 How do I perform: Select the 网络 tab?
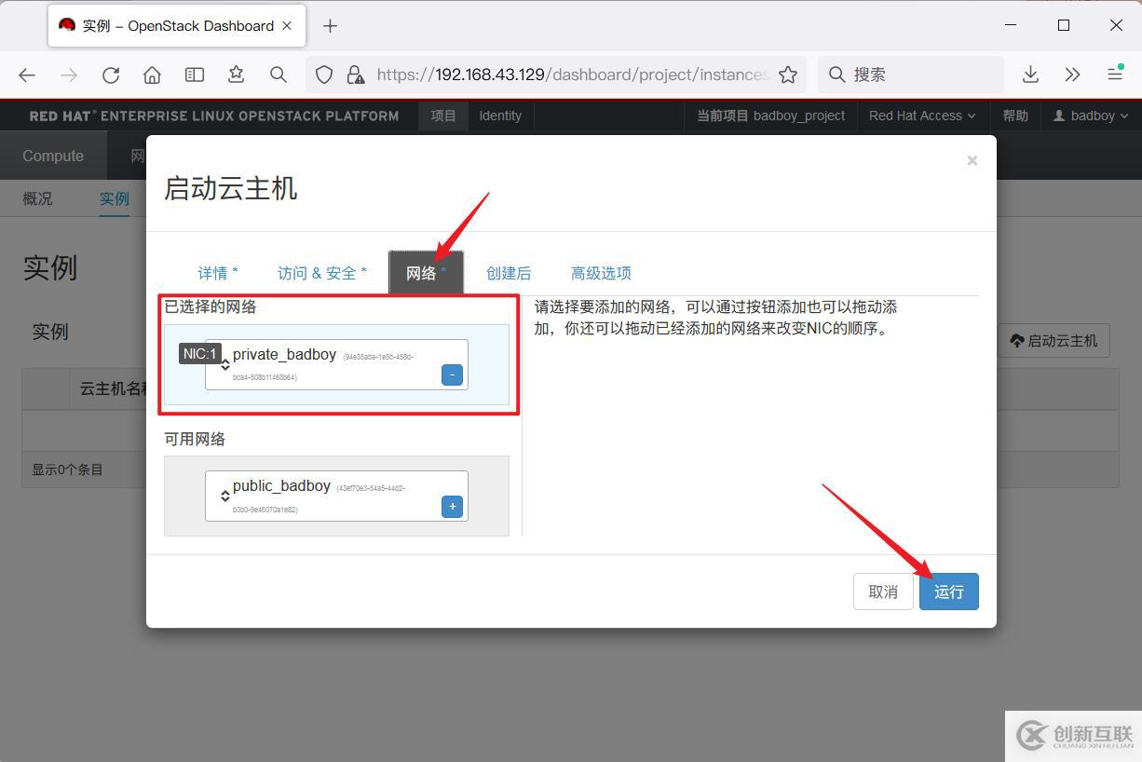point(426,273)
